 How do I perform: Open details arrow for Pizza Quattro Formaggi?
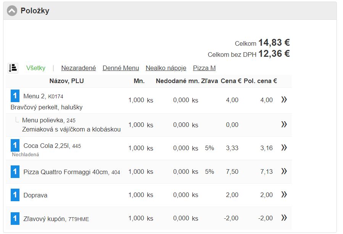tap(284, 171)
